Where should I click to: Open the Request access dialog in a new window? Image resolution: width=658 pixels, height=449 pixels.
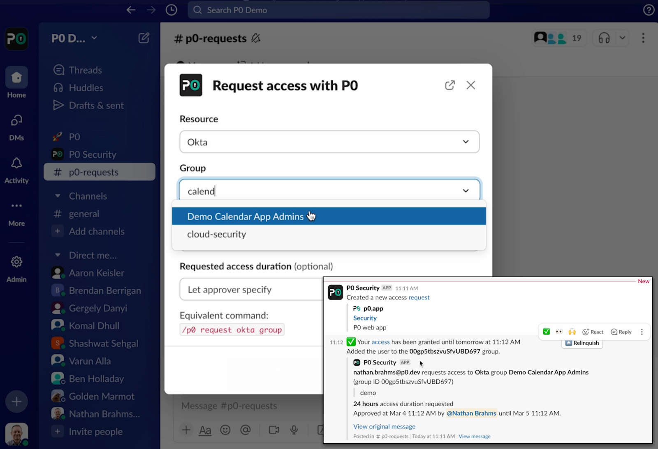click(450, 85)
